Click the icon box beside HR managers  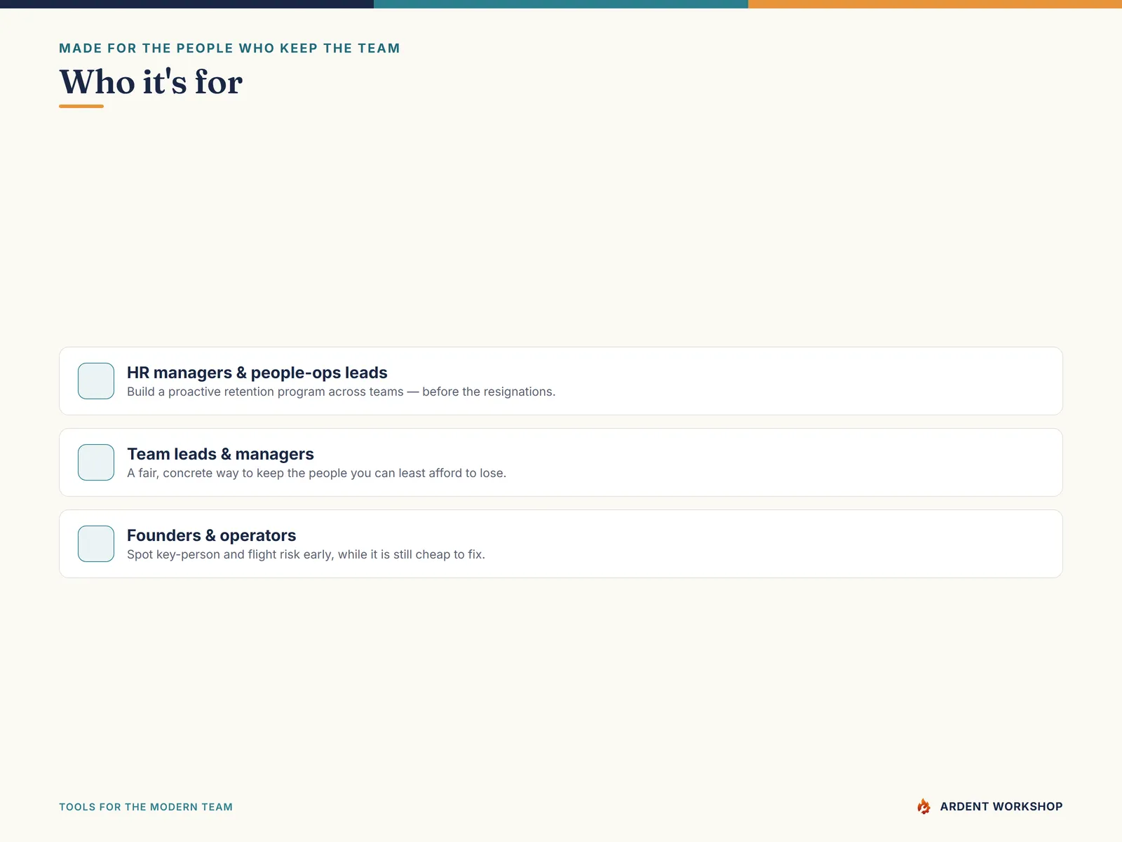coord(96,381)
